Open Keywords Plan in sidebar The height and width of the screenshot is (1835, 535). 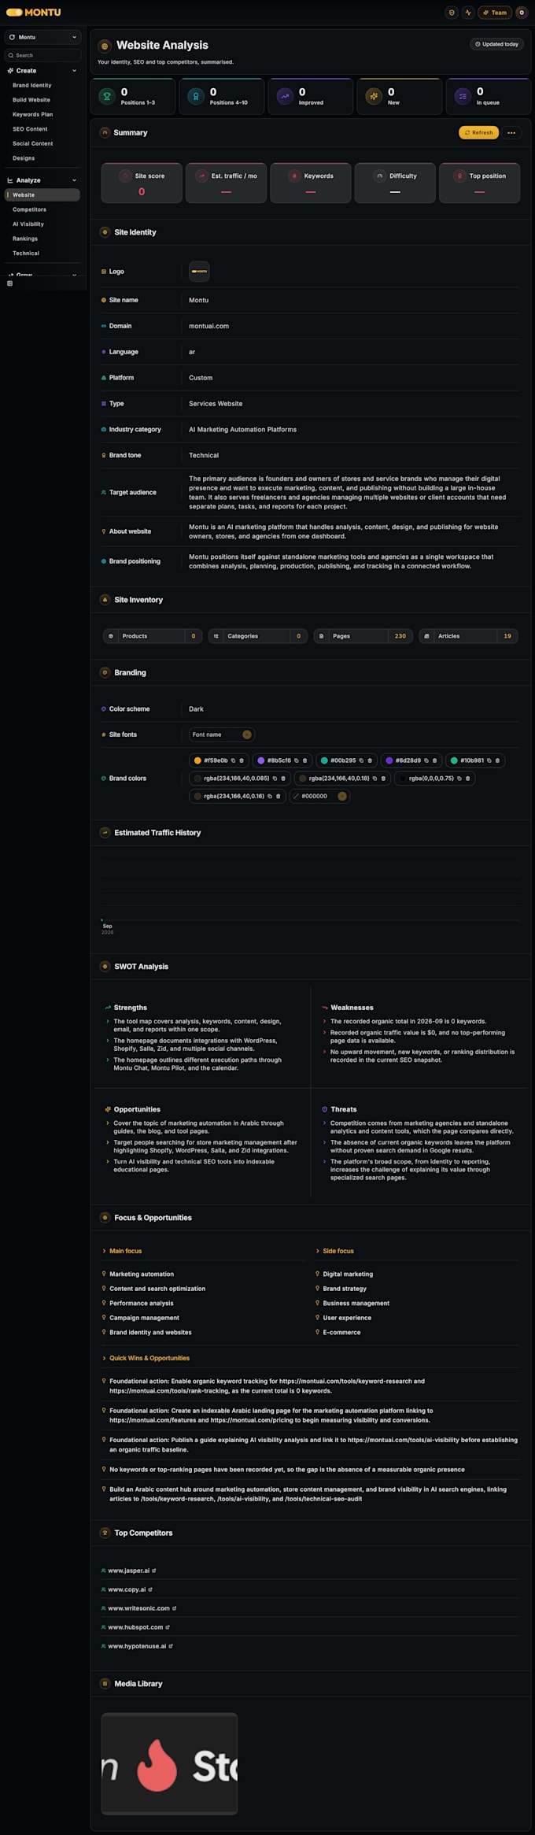click(x=33, y=114)
